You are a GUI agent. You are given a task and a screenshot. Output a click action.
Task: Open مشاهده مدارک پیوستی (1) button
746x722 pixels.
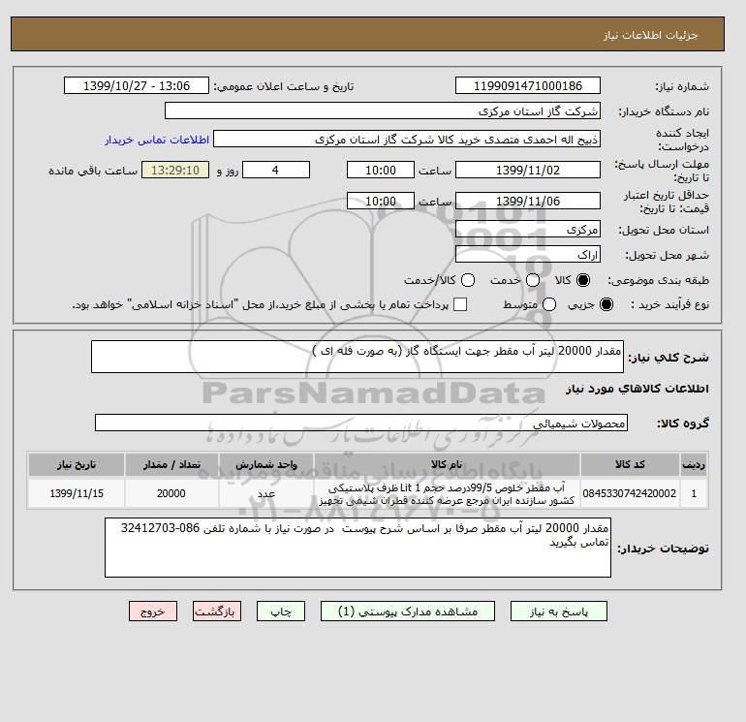(408, 612)
